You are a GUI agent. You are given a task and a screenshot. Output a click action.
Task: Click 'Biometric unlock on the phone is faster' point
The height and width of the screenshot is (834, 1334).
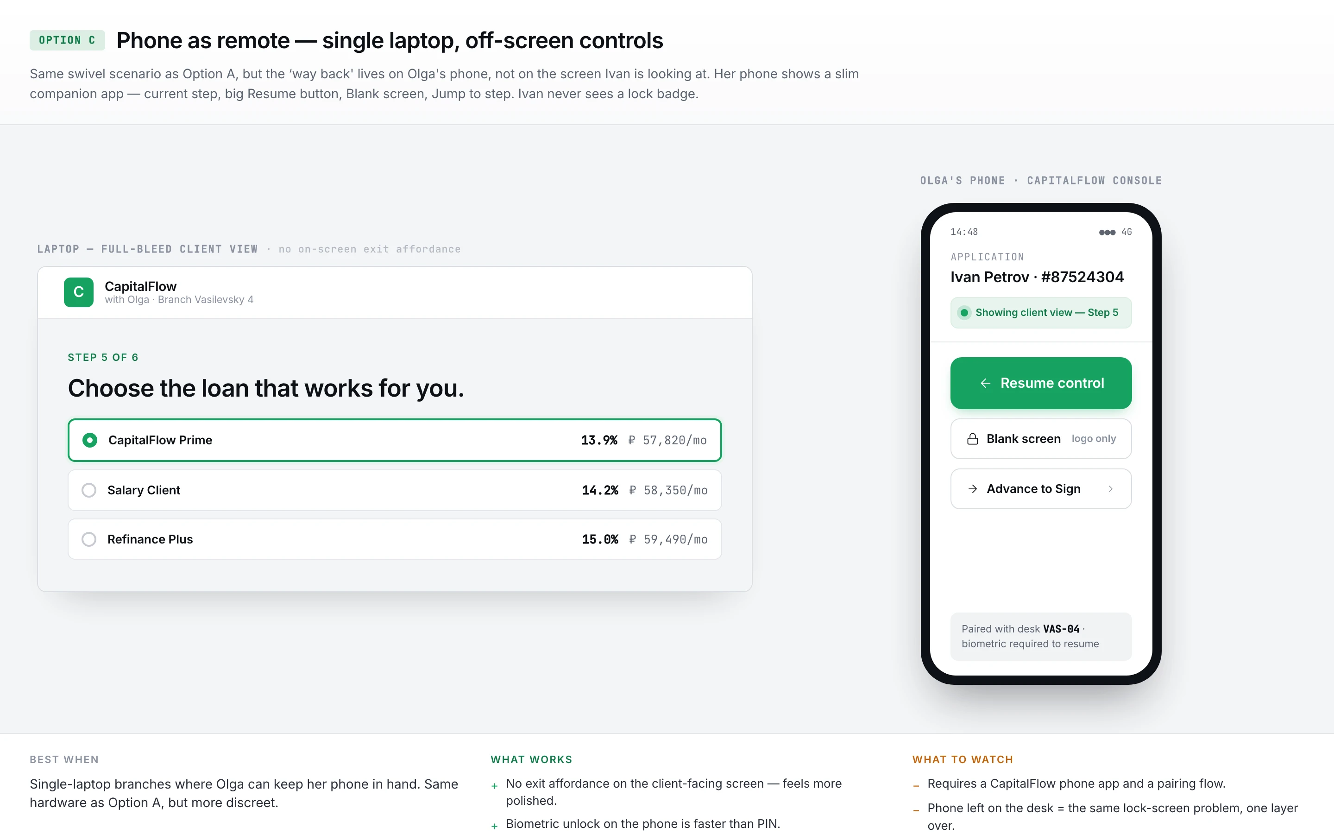coord(643,823)
